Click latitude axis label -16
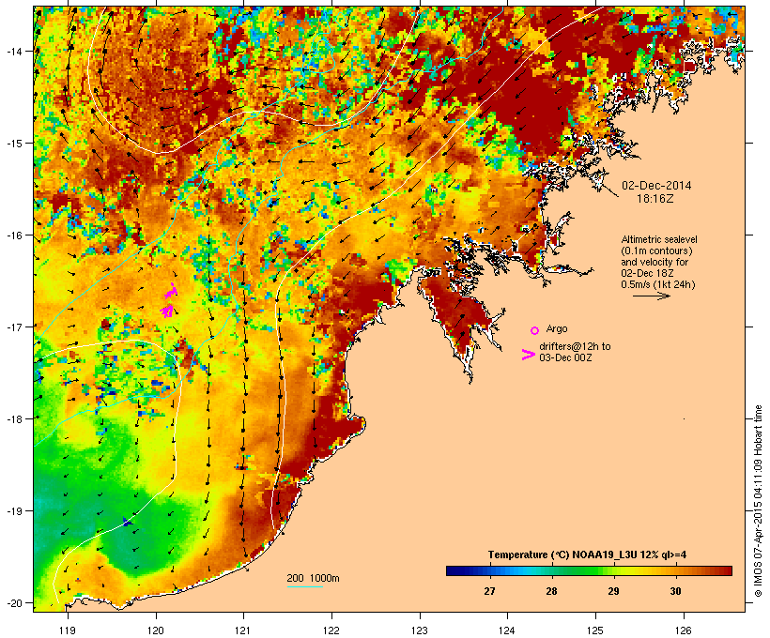The width and height of the screenshot is (770, 638). pos(13,235)
